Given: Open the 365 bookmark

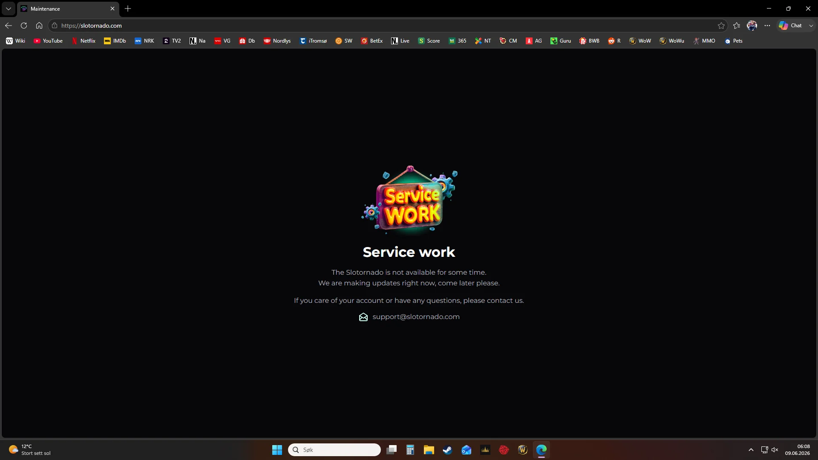Looking at the screenshot, I should (458, 41).
